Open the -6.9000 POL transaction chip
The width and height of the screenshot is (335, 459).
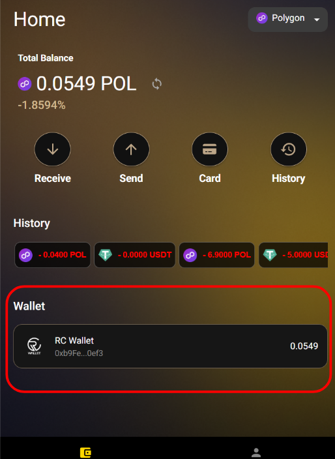pos(216,255)
